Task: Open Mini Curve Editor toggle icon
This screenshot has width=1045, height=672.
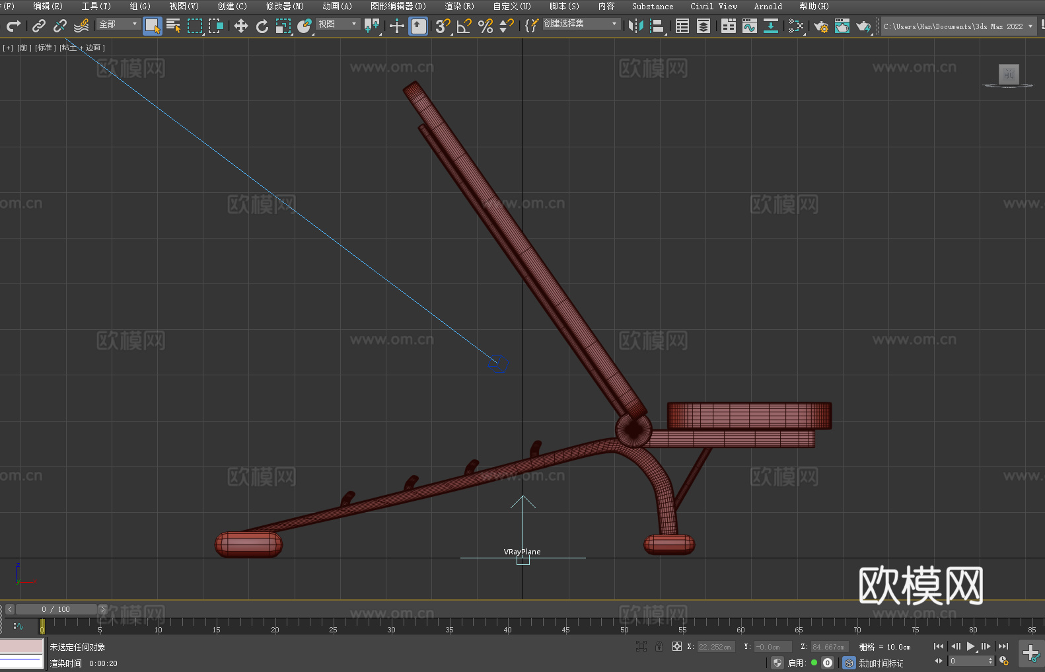Action: click(x=18, y=626)
